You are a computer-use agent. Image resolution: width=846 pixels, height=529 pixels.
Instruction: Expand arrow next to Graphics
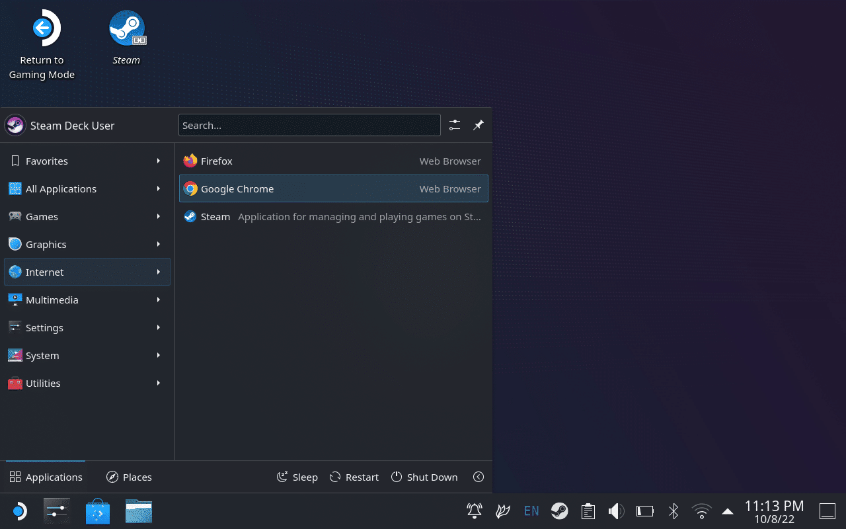[159, 244]
